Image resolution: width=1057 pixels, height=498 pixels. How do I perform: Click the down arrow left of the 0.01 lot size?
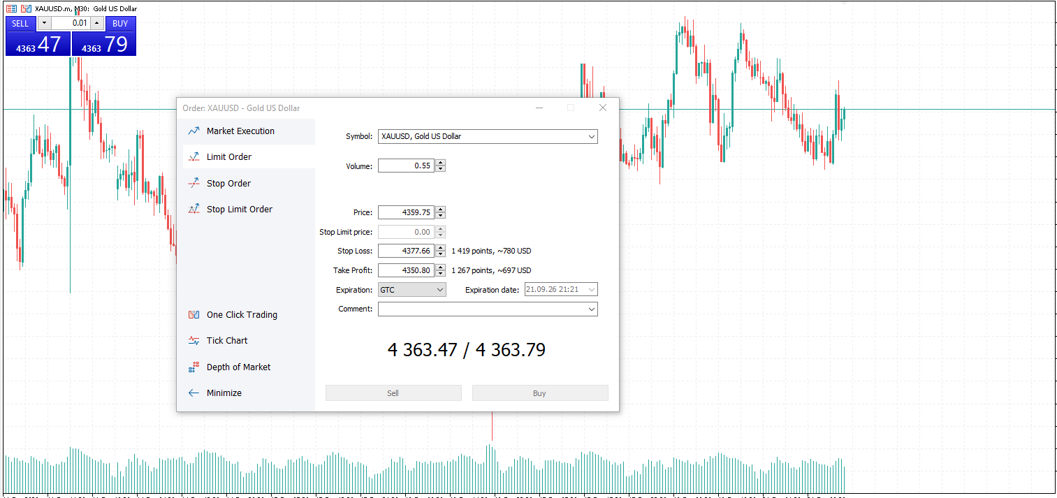(x=44, y=23)
